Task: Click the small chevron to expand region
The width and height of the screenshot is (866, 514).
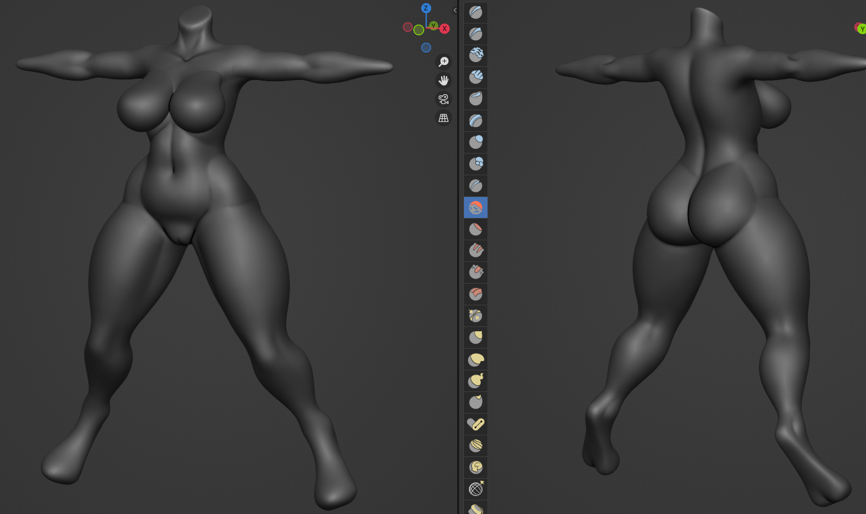Action: pyautogui.click(x=455, y=10)
